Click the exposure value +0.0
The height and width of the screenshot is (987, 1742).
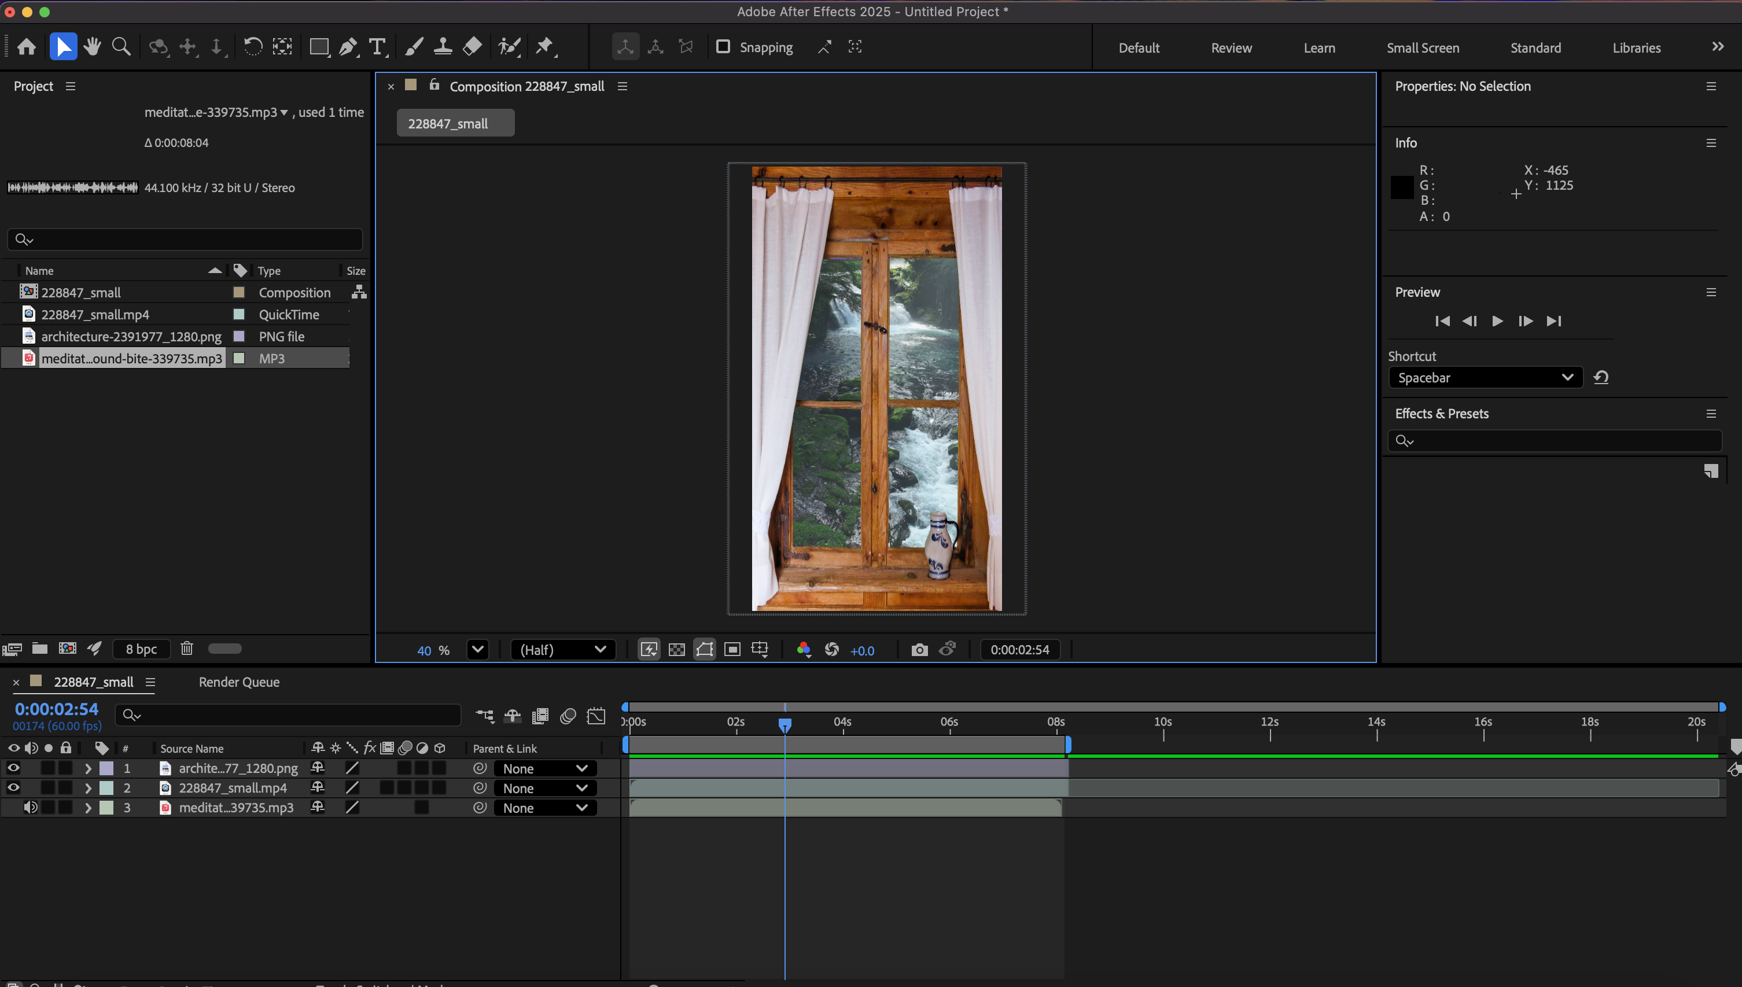[x=861, y=650]
